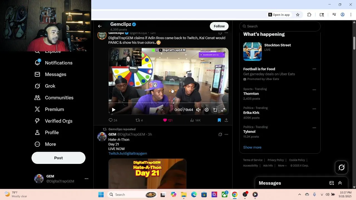Viewport: 356px width, 200px height.
Task: Click the Post button
Action: coord(58,158)
